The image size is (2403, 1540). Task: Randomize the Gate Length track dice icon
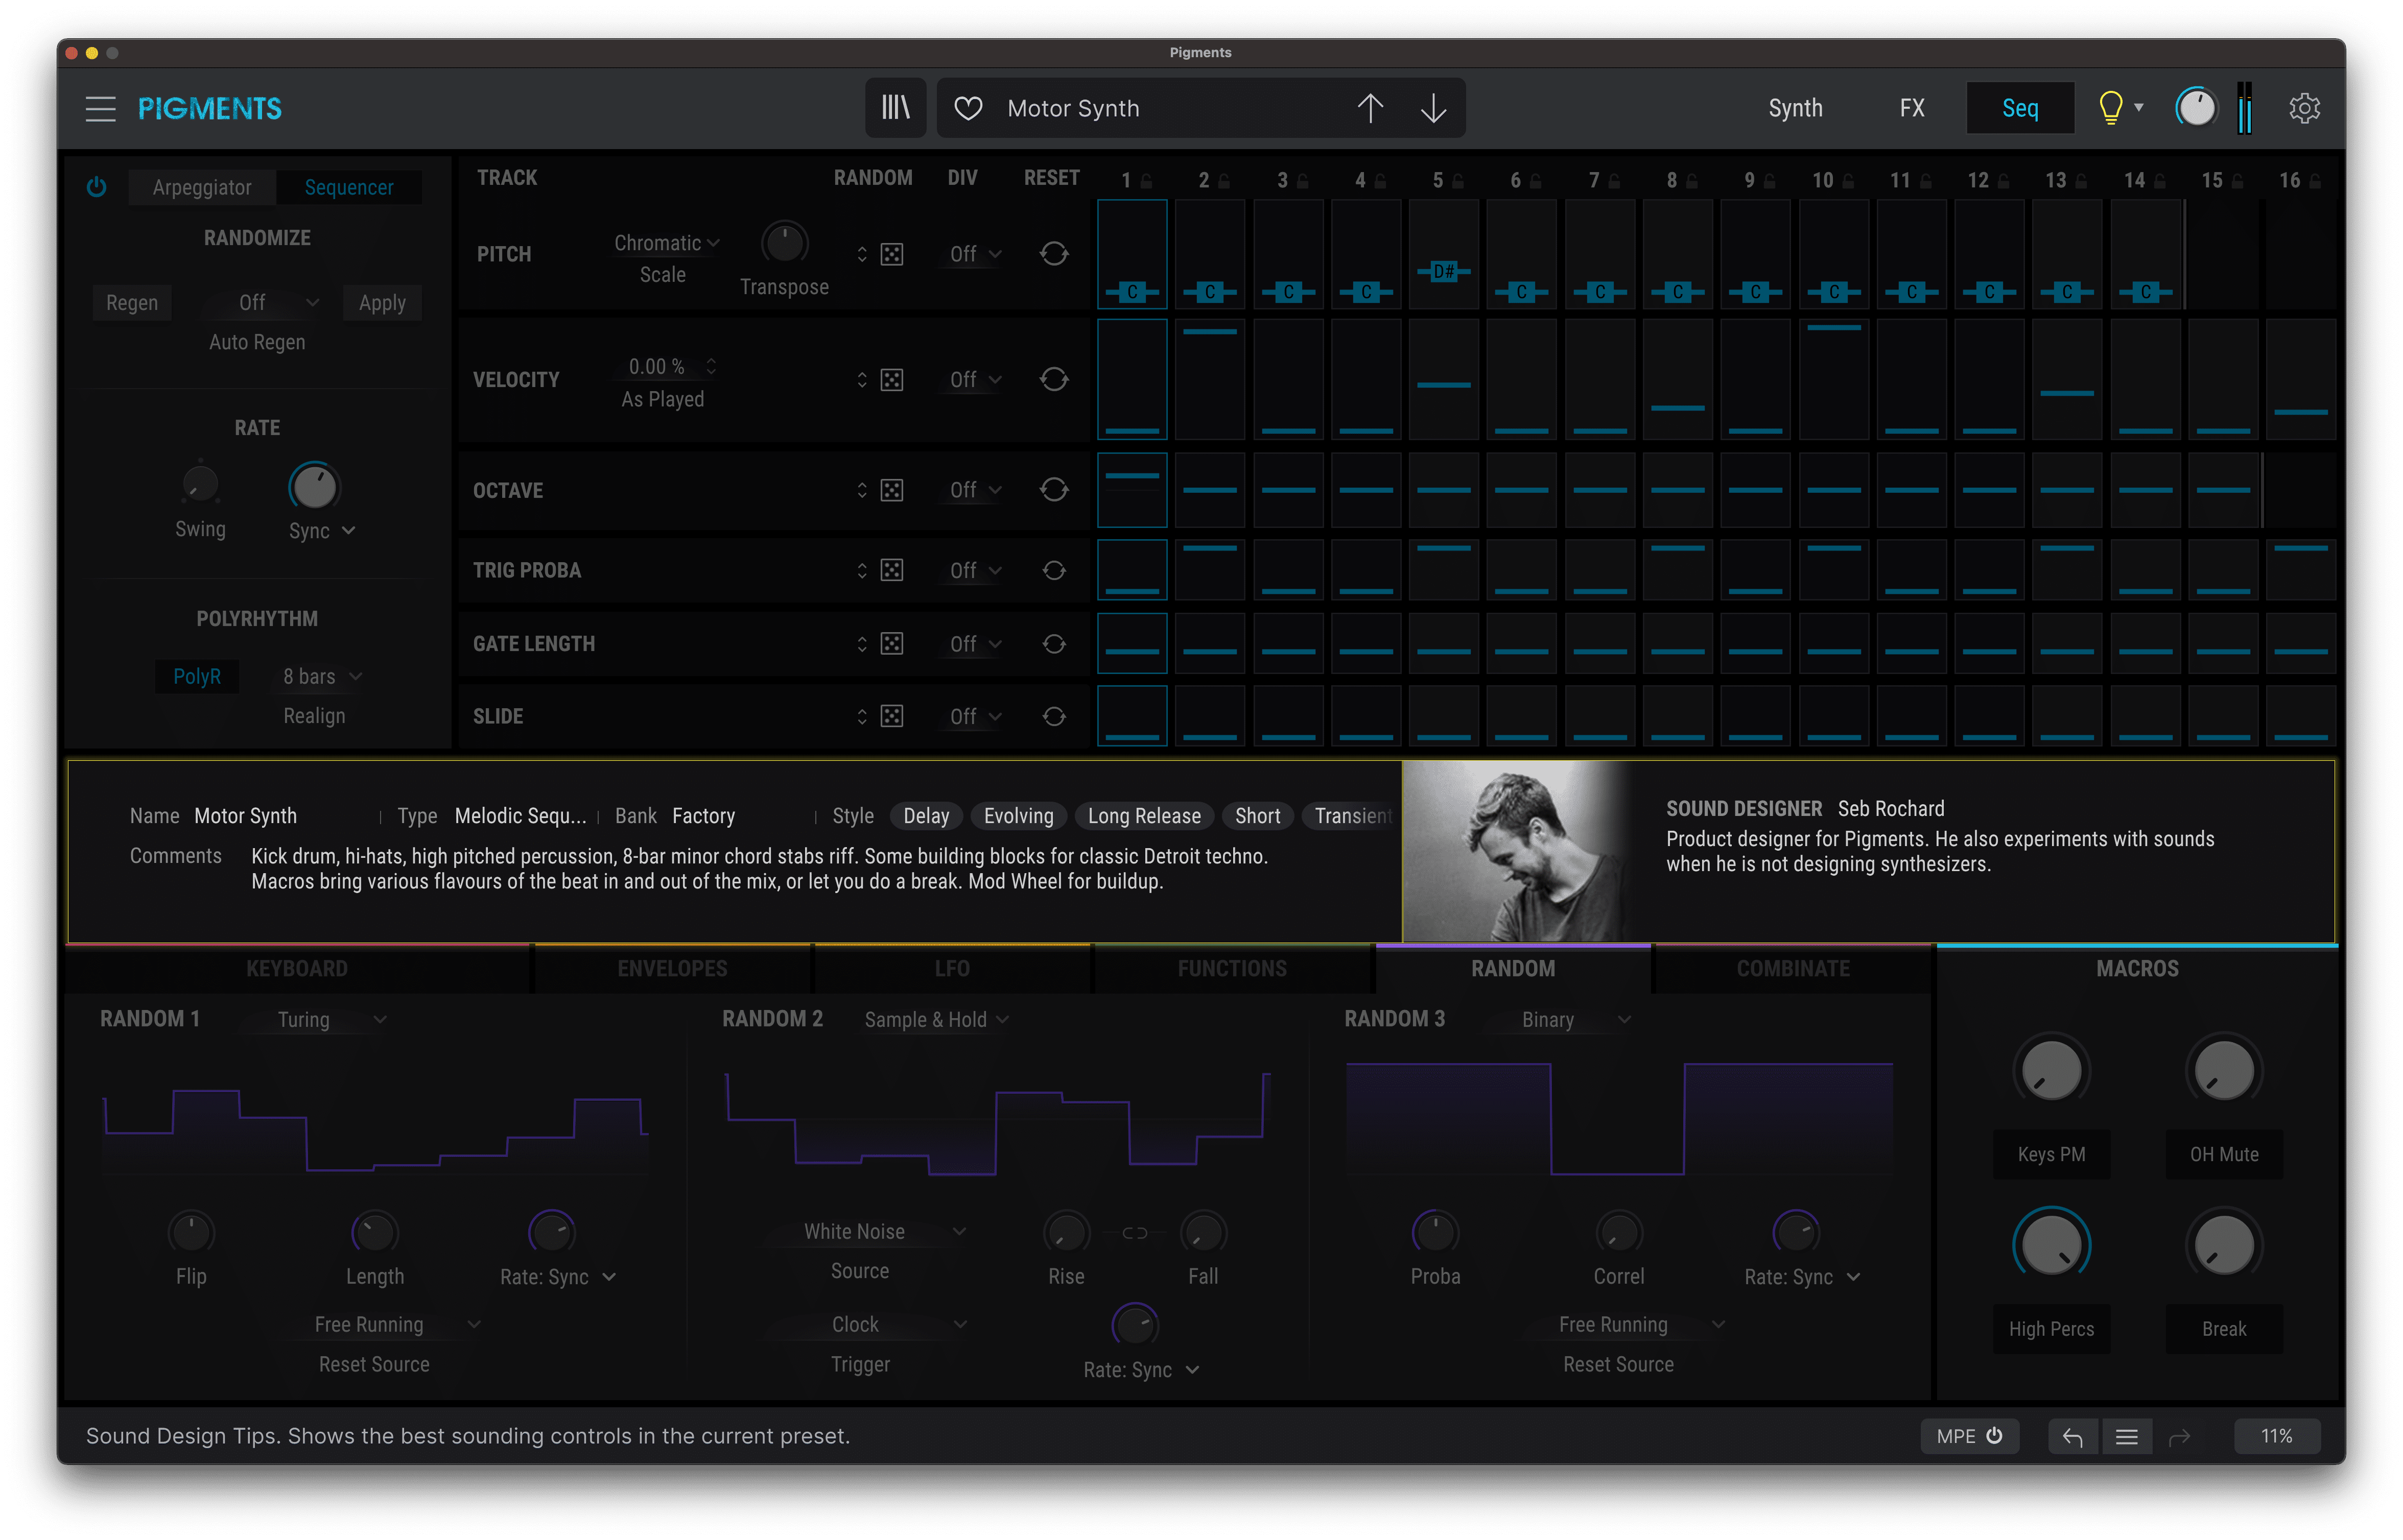(x=891, y=644)
